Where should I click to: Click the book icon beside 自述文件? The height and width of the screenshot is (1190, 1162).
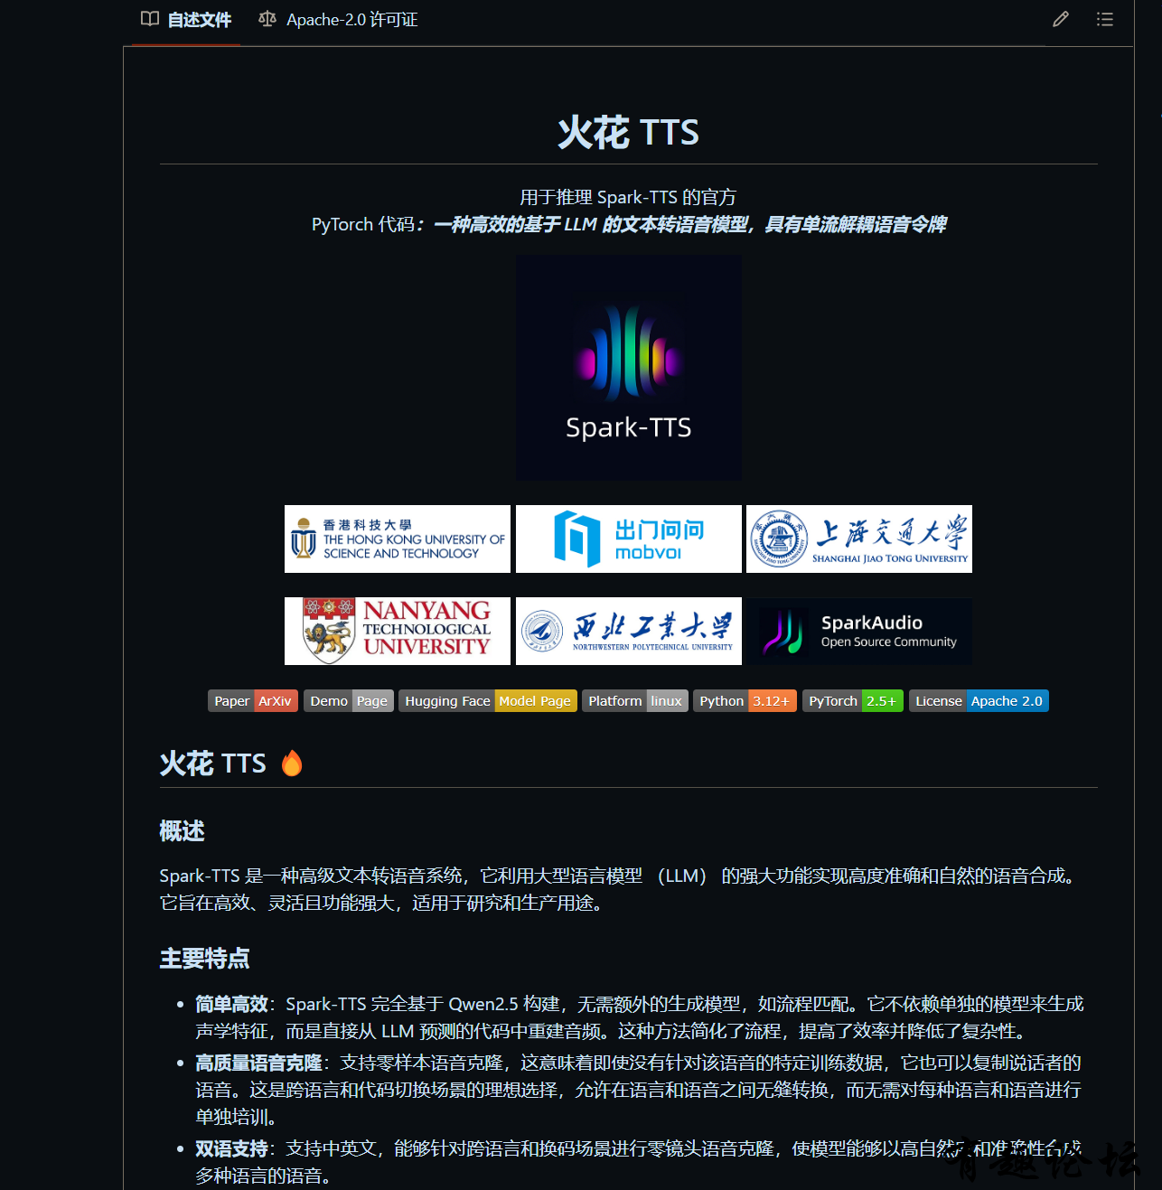(x=150, y=19)
